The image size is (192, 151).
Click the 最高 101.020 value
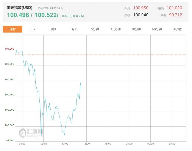point(174,8)
